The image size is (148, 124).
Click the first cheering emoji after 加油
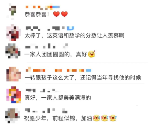[97, 118]
